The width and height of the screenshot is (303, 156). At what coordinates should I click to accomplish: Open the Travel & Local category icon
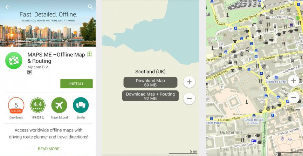point(59,105)
